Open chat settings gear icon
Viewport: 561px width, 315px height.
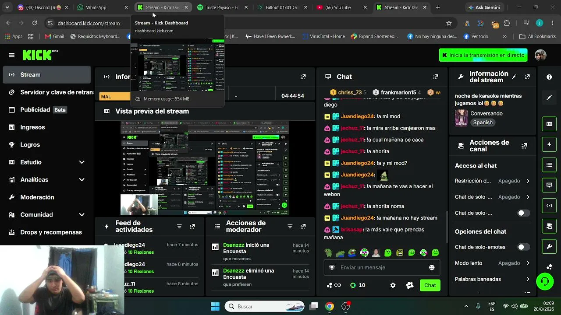tap(393, 285)
